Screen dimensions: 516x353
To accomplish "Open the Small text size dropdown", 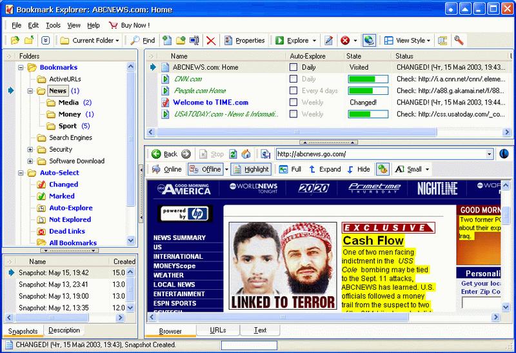I will coord(427,170).
